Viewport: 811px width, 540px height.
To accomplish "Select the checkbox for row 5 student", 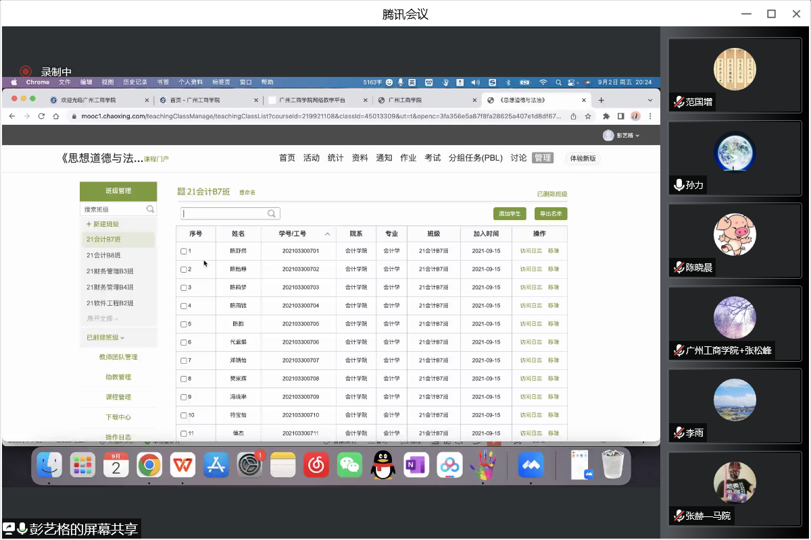I will (x=184, y=324).
